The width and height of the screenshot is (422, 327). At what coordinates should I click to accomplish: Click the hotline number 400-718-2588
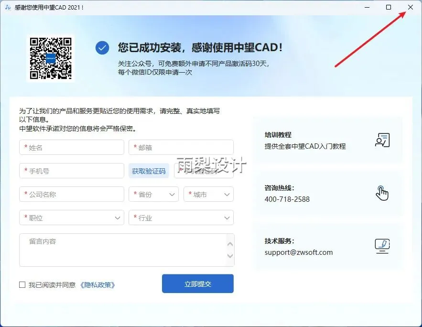287,199
